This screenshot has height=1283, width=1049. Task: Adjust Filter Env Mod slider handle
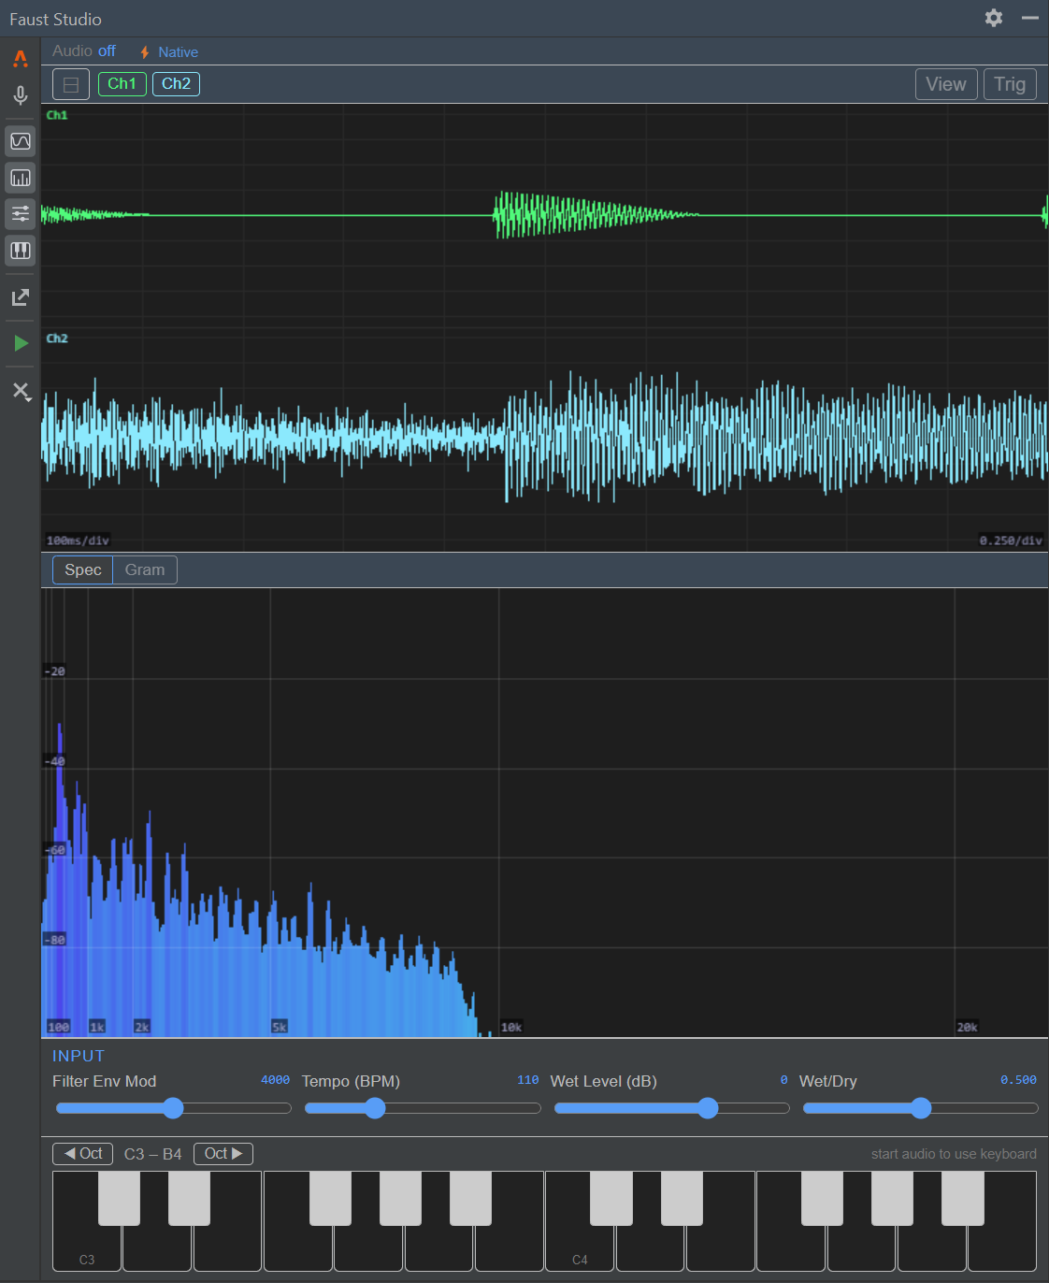click(173, 1108)
